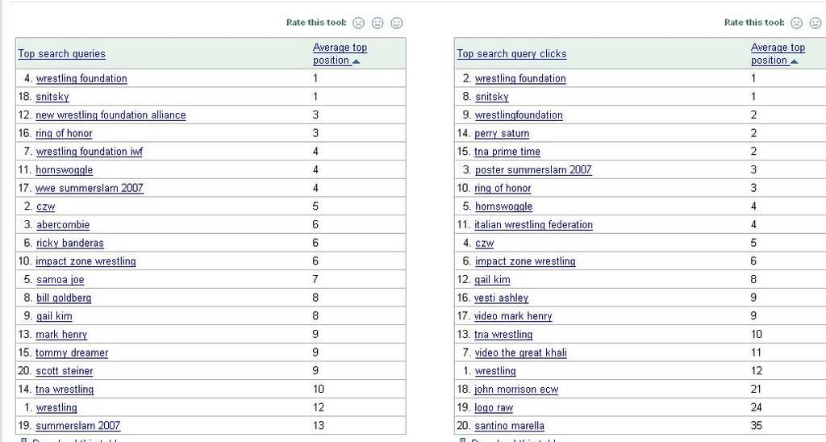826x442 pixels.
Task: Click the right table's sort arrow
Action: tap(794, 61)
